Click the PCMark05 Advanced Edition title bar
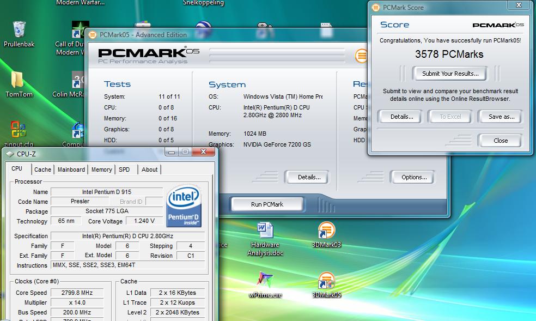Image resolution: width=536 pixels, height=321 pixels. (226, 35)
